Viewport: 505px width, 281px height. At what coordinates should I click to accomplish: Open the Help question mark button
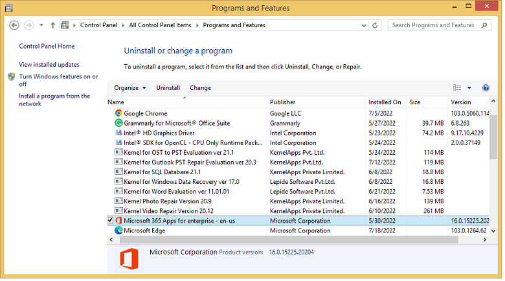(x=486, y=88)
